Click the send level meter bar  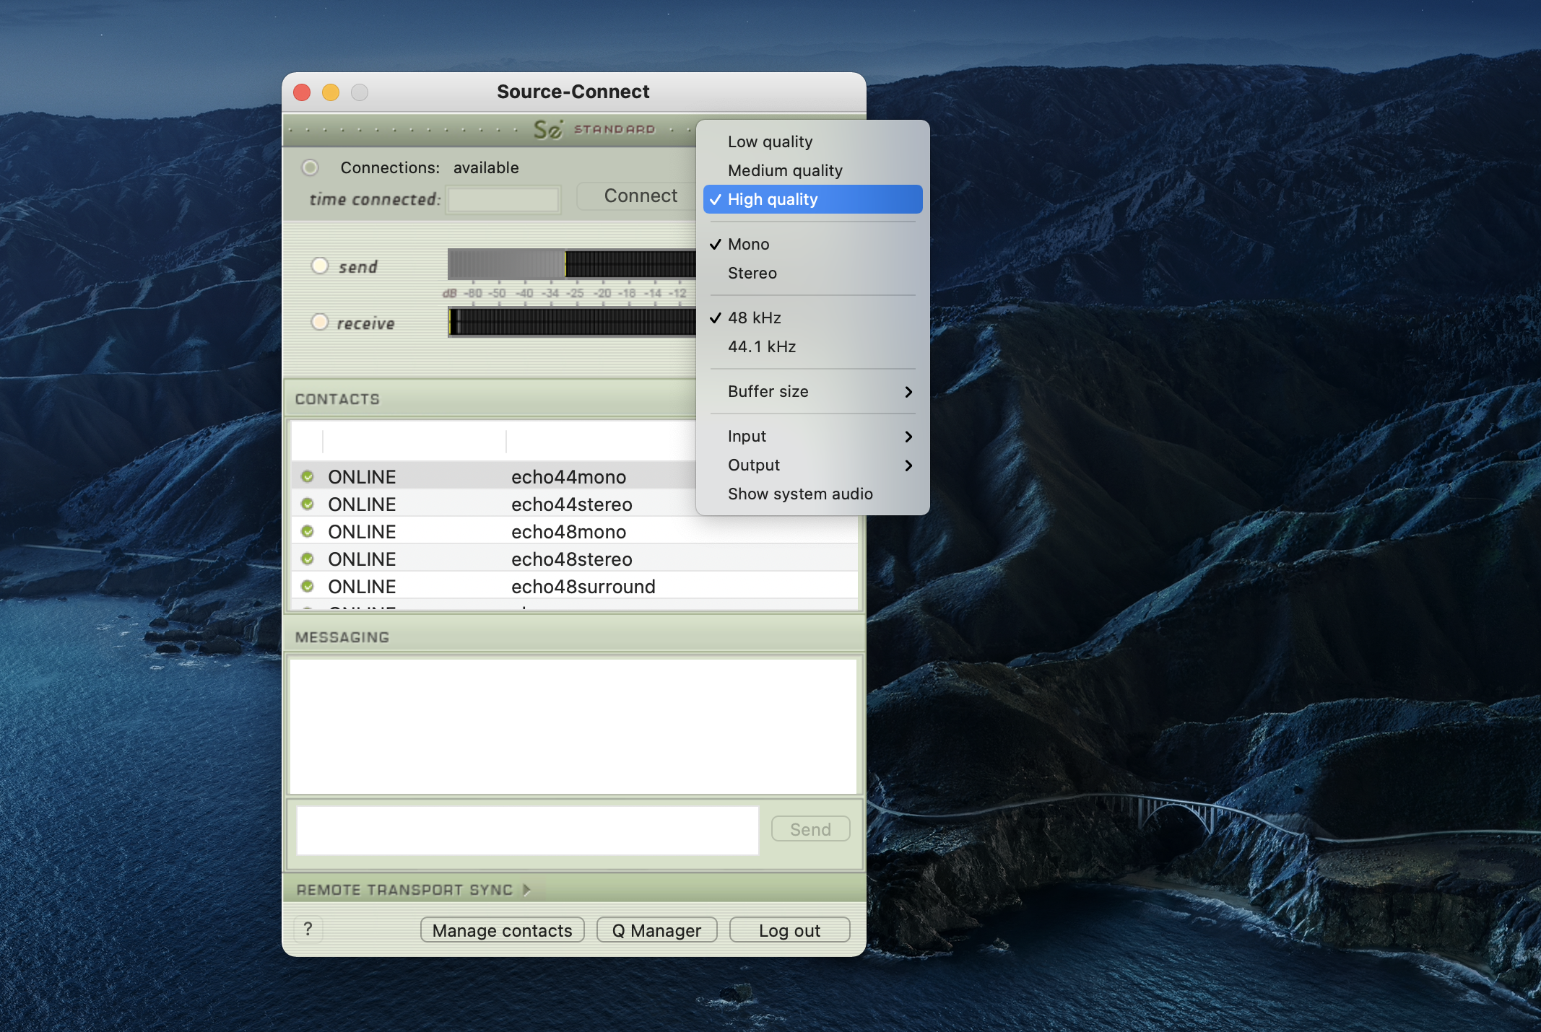[570, 264]
